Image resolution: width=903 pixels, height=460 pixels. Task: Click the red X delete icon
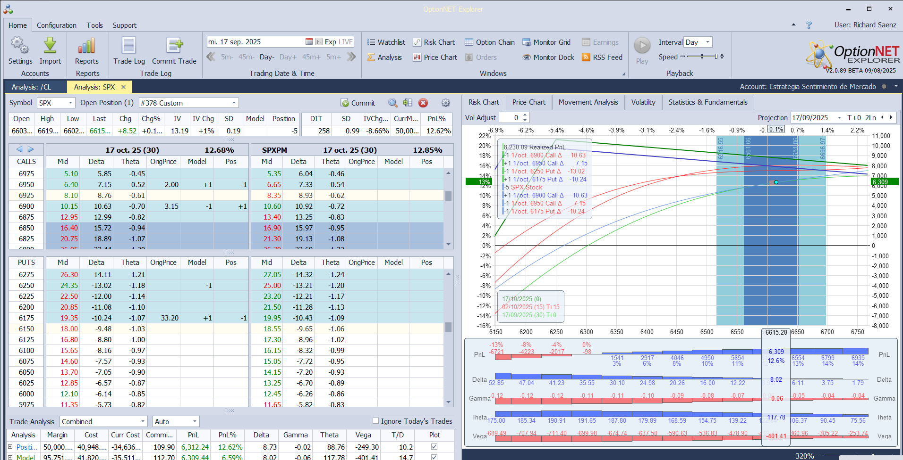coord(423,103)
